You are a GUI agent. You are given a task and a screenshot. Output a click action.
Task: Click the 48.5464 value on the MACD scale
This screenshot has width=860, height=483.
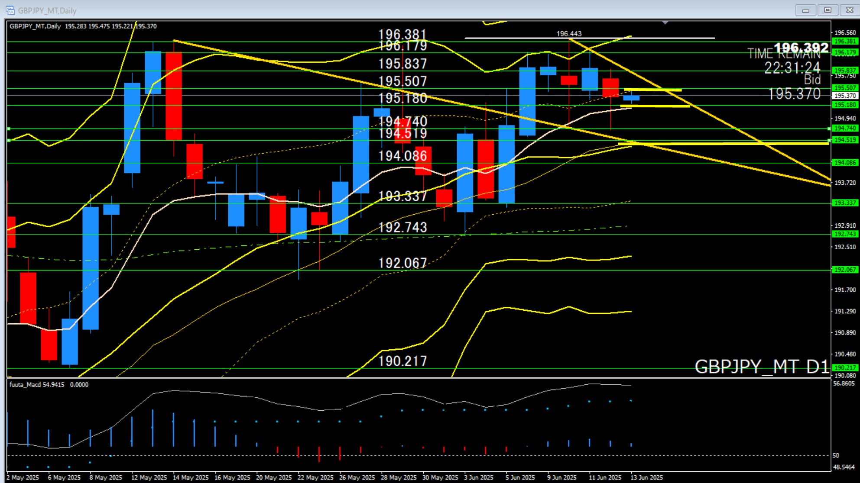coord(844,467)
